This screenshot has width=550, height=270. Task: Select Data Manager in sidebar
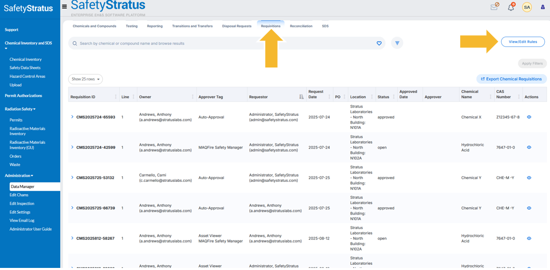click(x=35, y=187)
